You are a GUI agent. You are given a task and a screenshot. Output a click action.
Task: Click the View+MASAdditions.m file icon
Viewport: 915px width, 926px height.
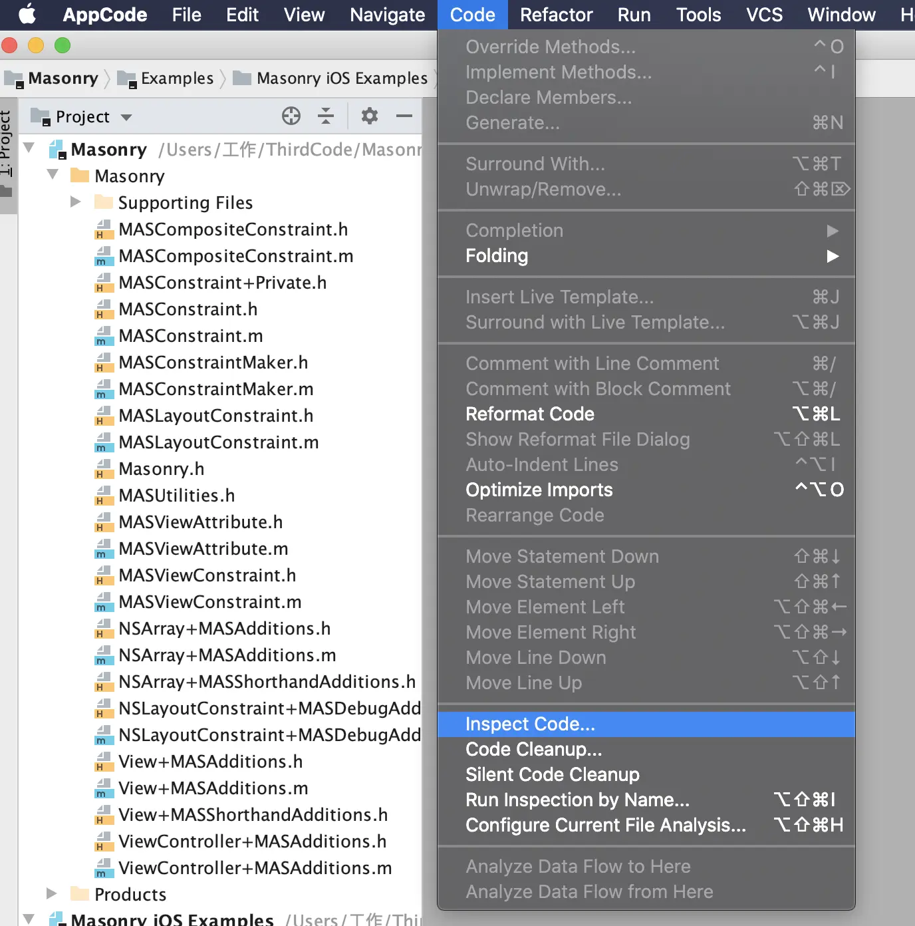tap(104, 788)
